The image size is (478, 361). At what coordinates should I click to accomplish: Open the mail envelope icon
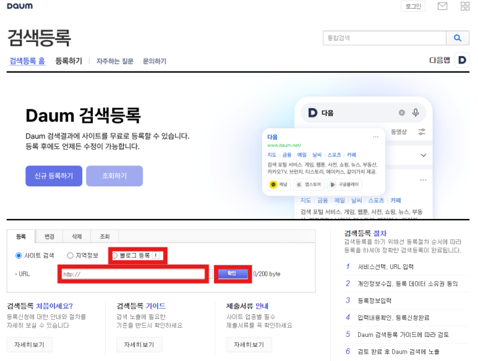[x=442, y=6]
